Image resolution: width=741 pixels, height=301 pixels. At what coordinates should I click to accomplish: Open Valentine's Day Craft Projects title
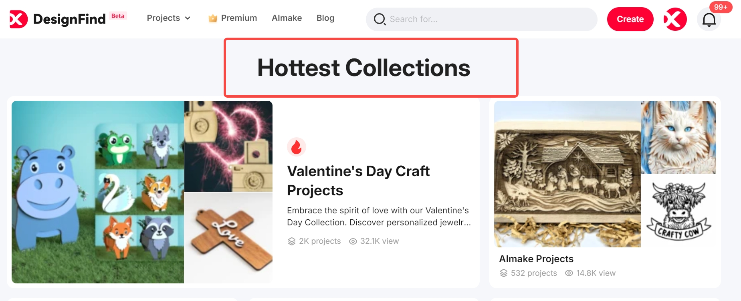pyautogui.click(x=358, y=181)
